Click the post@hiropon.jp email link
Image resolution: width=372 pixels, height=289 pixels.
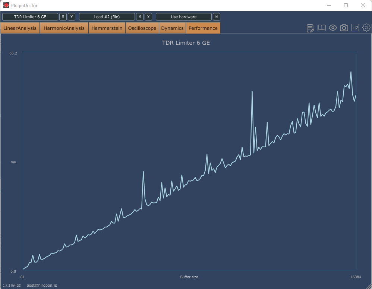point(42,285)
